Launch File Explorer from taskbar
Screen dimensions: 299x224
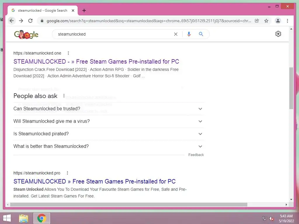[24, 218]
